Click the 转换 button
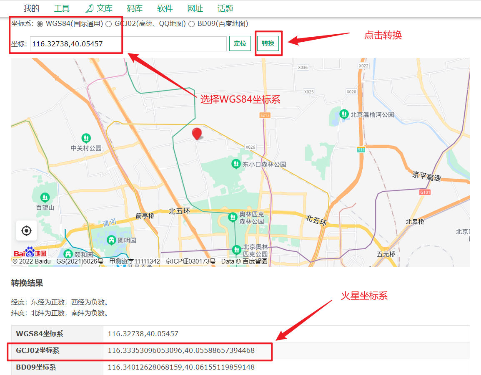The height and width of the screenshot is (375, 481). coord(268,43)
